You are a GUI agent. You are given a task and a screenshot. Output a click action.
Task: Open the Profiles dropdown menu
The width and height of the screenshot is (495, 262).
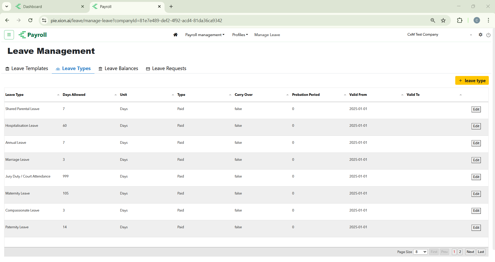pyautogui.click(x=240, y=35)
